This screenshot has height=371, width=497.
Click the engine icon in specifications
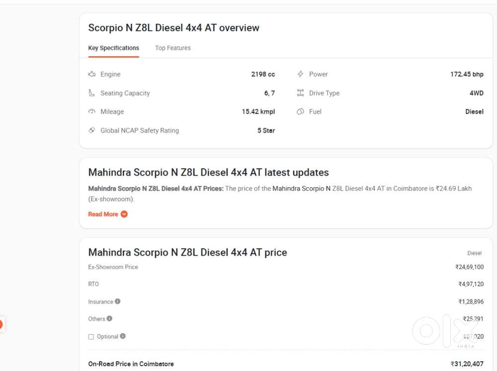point(92,74)
